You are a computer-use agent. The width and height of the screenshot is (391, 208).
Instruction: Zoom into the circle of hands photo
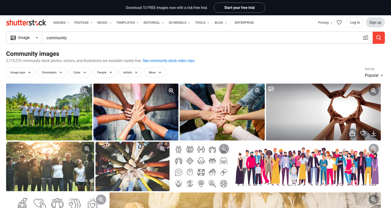tap(162, 149)
